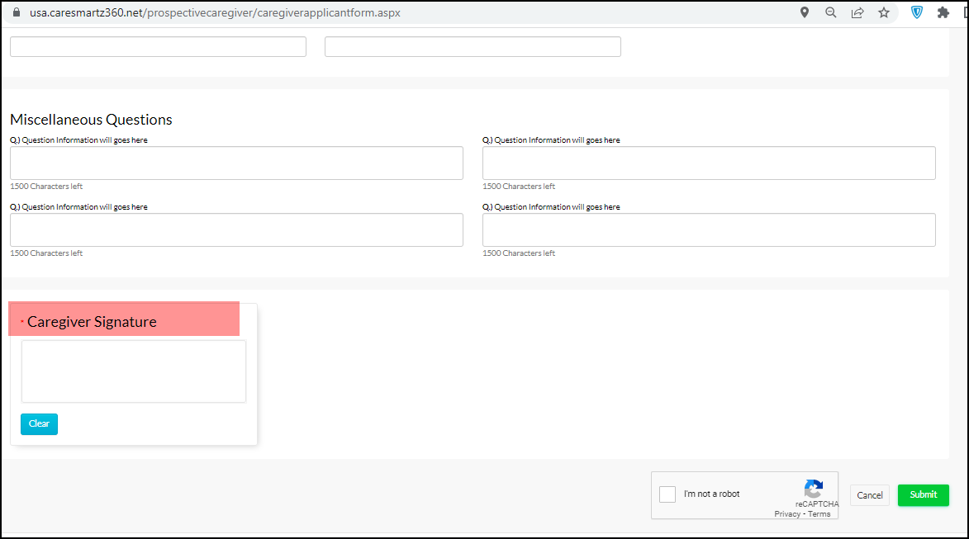The image size is (969, 539).
Task: Share this page using the share icon
Action: pyautogui.click(x=857, y=13)
